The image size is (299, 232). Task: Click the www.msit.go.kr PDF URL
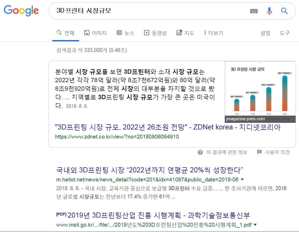(x=154, y=225)
